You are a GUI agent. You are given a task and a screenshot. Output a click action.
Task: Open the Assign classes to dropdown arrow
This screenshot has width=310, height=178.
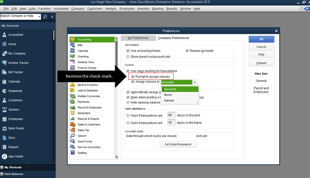point(195,82)
